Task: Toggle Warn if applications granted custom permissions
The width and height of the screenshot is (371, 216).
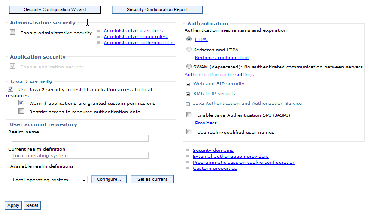Action: tap(21, 103)
